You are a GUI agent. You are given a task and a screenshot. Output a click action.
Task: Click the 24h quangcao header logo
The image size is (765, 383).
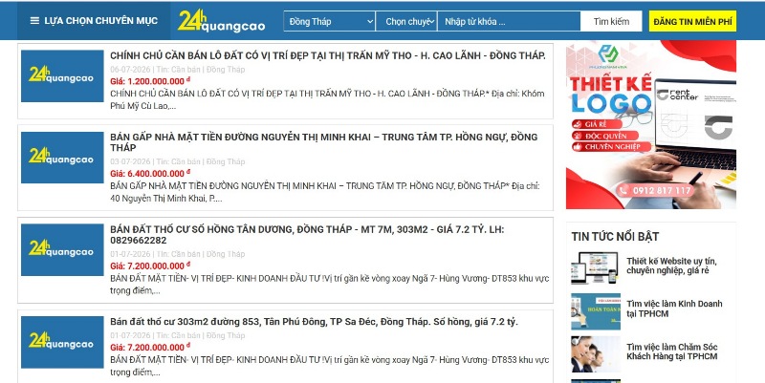(222, 21)
